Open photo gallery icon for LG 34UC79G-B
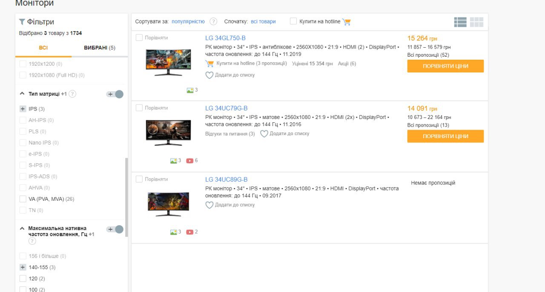 (x=174, y=161)
